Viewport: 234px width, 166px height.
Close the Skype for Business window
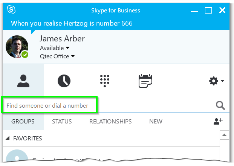pos(222,10)
